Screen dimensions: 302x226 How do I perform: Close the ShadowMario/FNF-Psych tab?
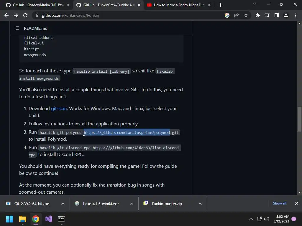pyautogui.click(x=68, y=5)
